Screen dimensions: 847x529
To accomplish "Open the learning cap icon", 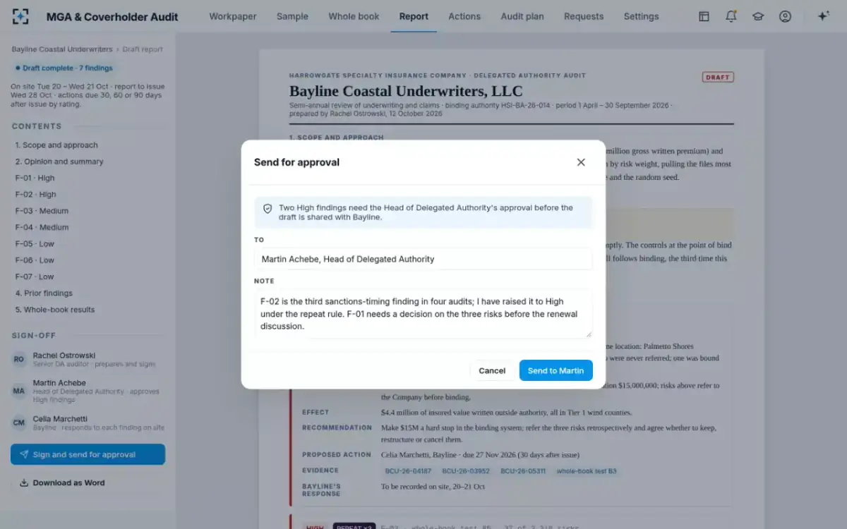I will (758, 16).
